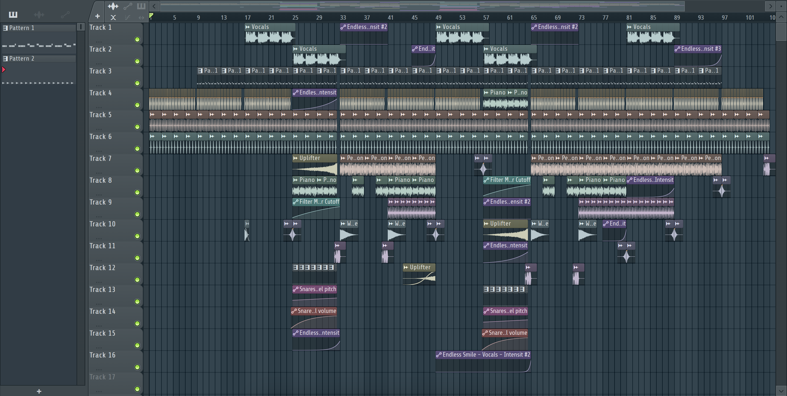This screenshot has width=787, height=396.
Task: Click the plus tab above Track 1
Action: pos(98,16)
